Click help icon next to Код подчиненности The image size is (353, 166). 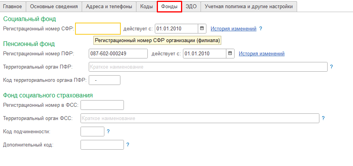pos(108,131)
